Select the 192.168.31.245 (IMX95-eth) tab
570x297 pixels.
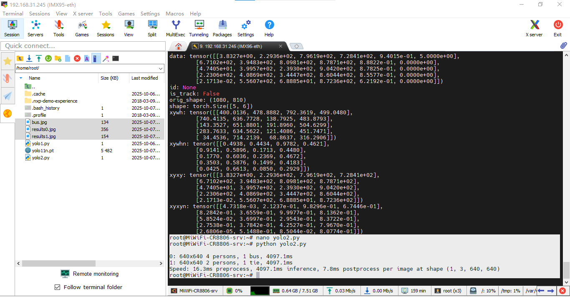238,46
